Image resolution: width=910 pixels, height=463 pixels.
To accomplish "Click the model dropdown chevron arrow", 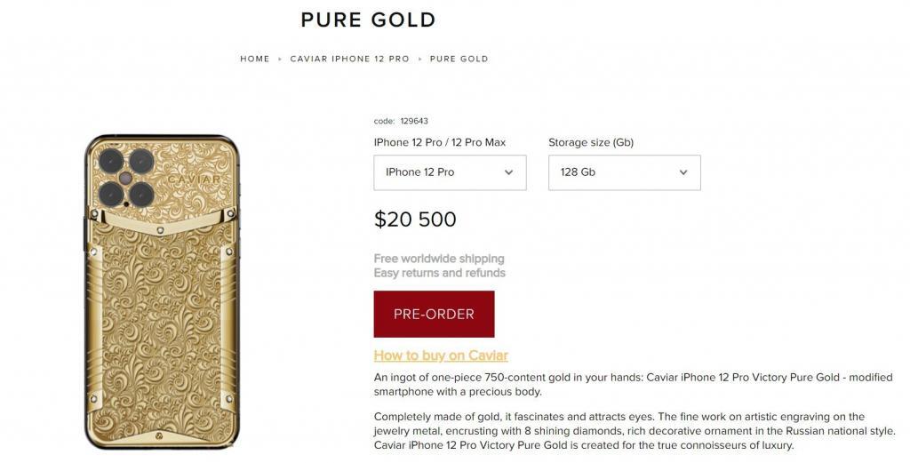I will click(508, 172).
